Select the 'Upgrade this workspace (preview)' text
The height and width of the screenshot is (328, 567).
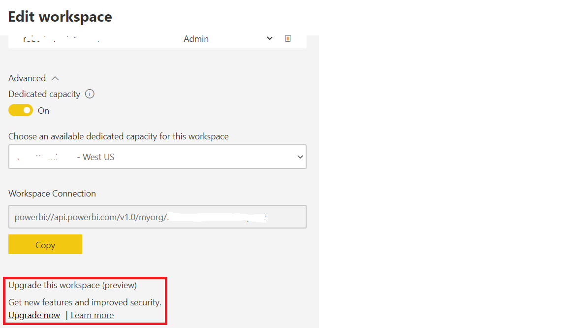pyautogui.click(x=72, y=285)
